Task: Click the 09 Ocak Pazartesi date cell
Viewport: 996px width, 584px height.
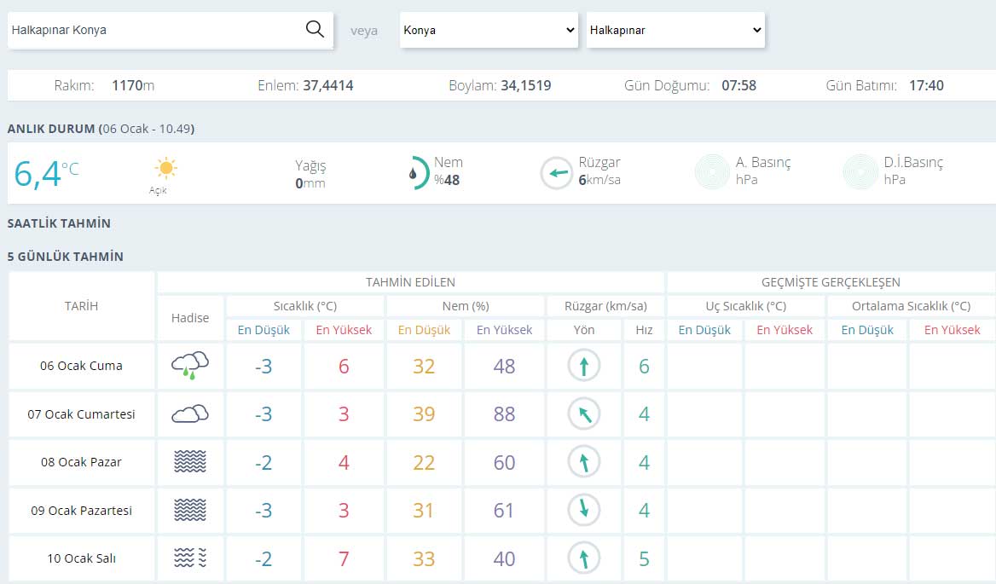Action: 81,511
